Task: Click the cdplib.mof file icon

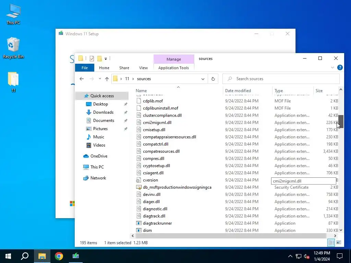Action: point(139,101)
